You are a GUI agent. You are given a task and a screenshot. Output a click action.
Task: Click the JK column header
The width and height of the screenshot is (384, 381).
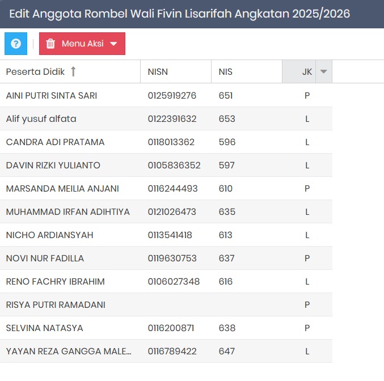click(299, 72)
